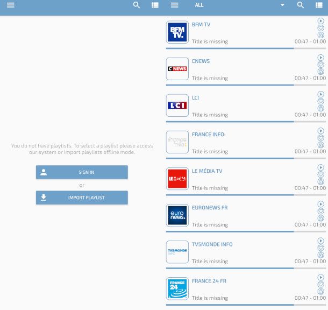Select the LCI channel name

click(x=195, y=98)
